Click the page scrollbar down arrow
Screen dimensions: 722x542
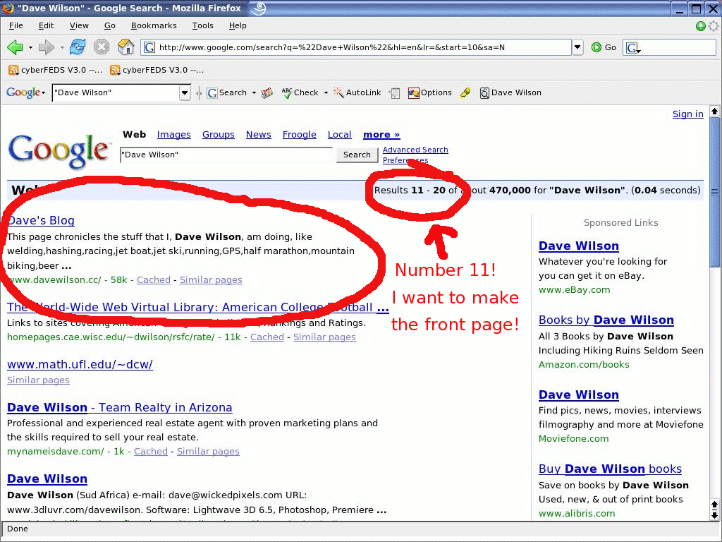click(715, 515)
